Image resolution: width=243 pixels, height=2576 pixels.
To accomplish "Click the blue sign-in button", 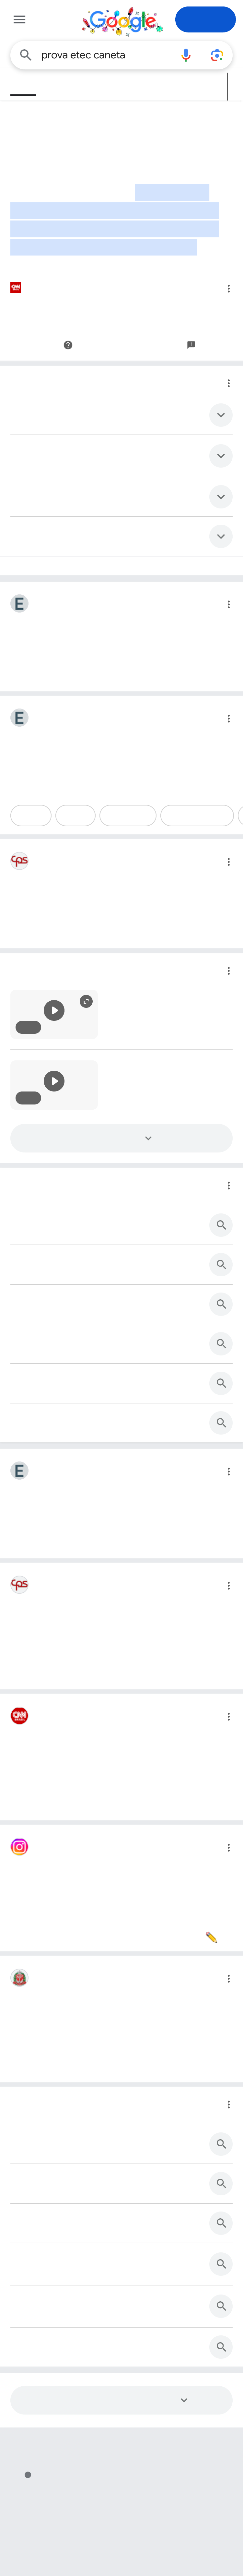I will click(x=205, y=20).
